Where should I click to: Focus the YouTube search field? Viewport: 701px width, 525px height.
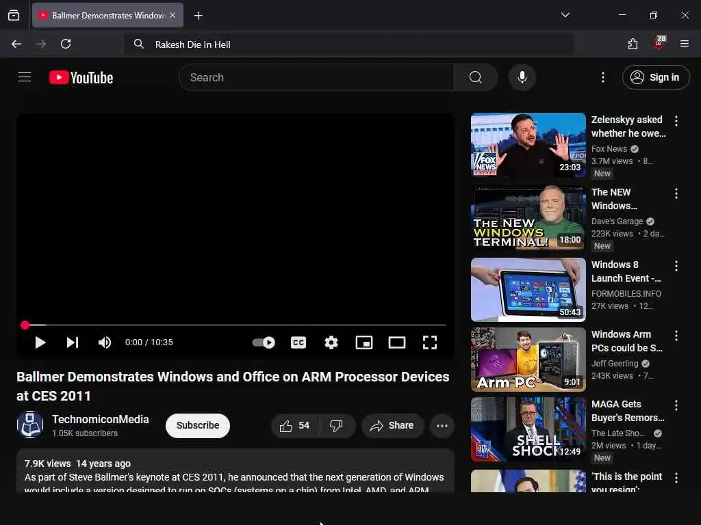click(316, 77)
